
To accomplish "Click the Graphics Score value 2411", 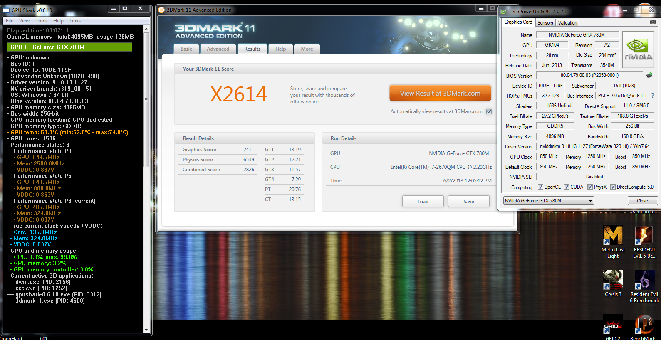I will 249,150.
